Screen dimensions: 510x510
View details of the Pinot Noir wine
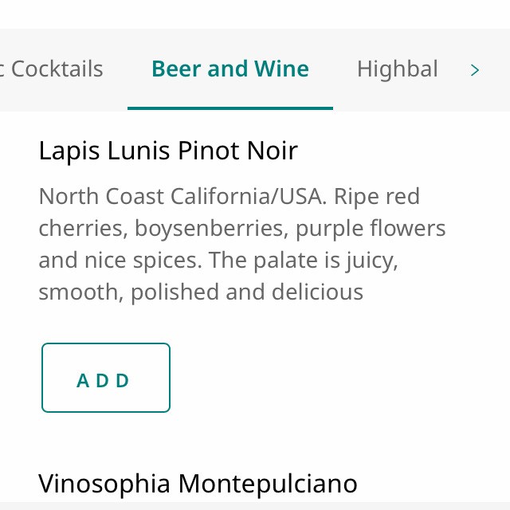(168, 151)
